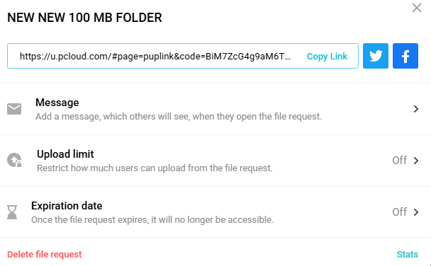431x266 pixels.
Task: Copy the file request link
Action: tap(327, 56)
